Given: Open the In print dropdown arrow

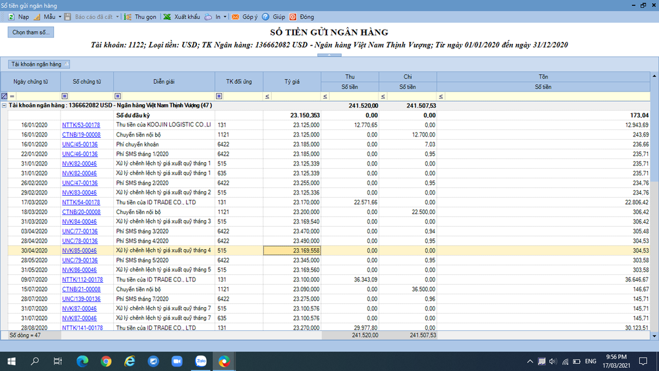Looking at the screenshot, I should (225, 17).
